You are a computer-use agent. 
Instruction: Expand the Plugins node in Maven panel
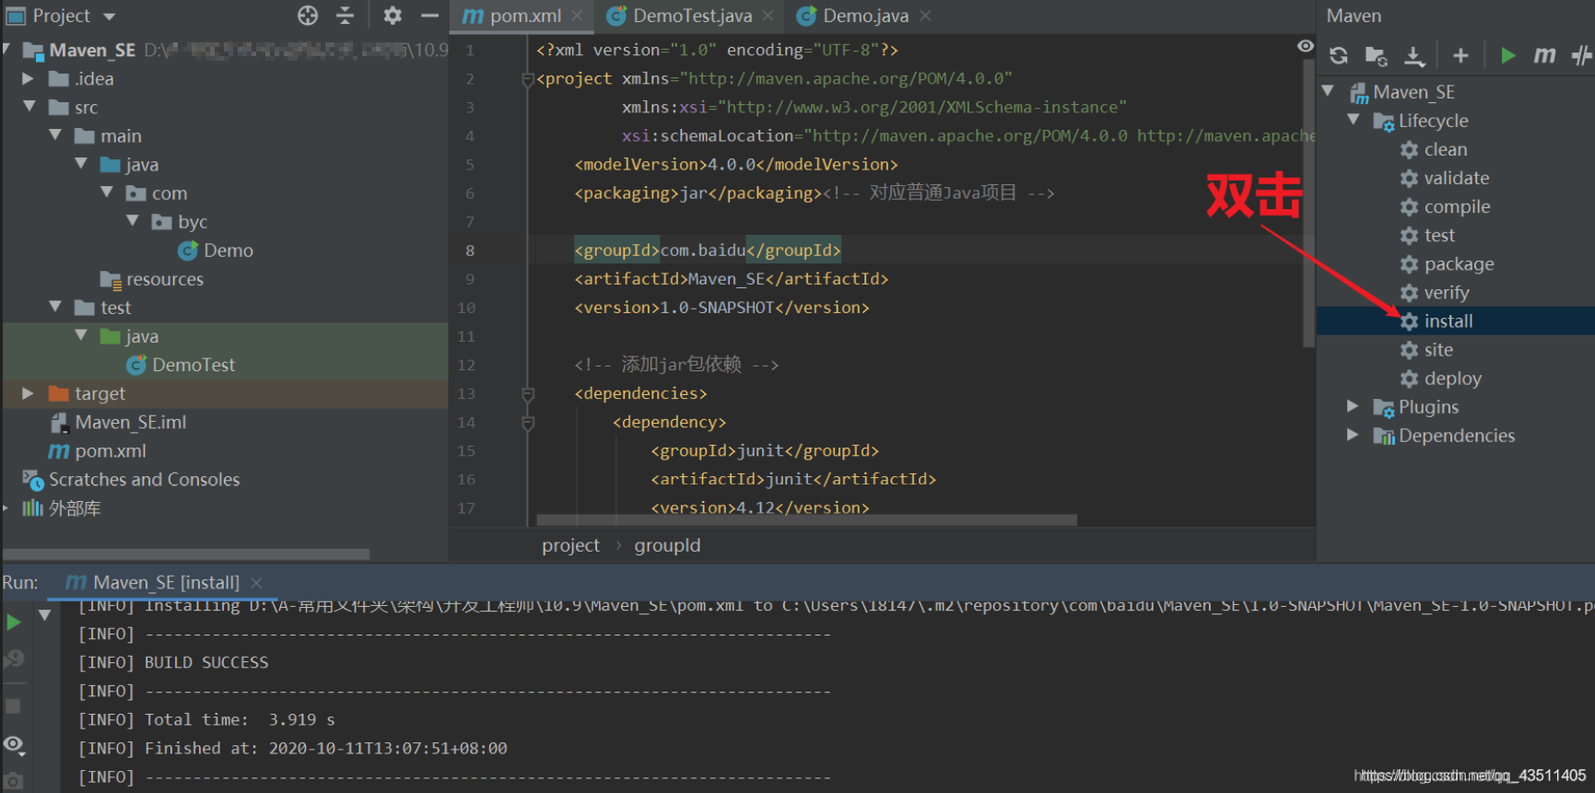1353,406
